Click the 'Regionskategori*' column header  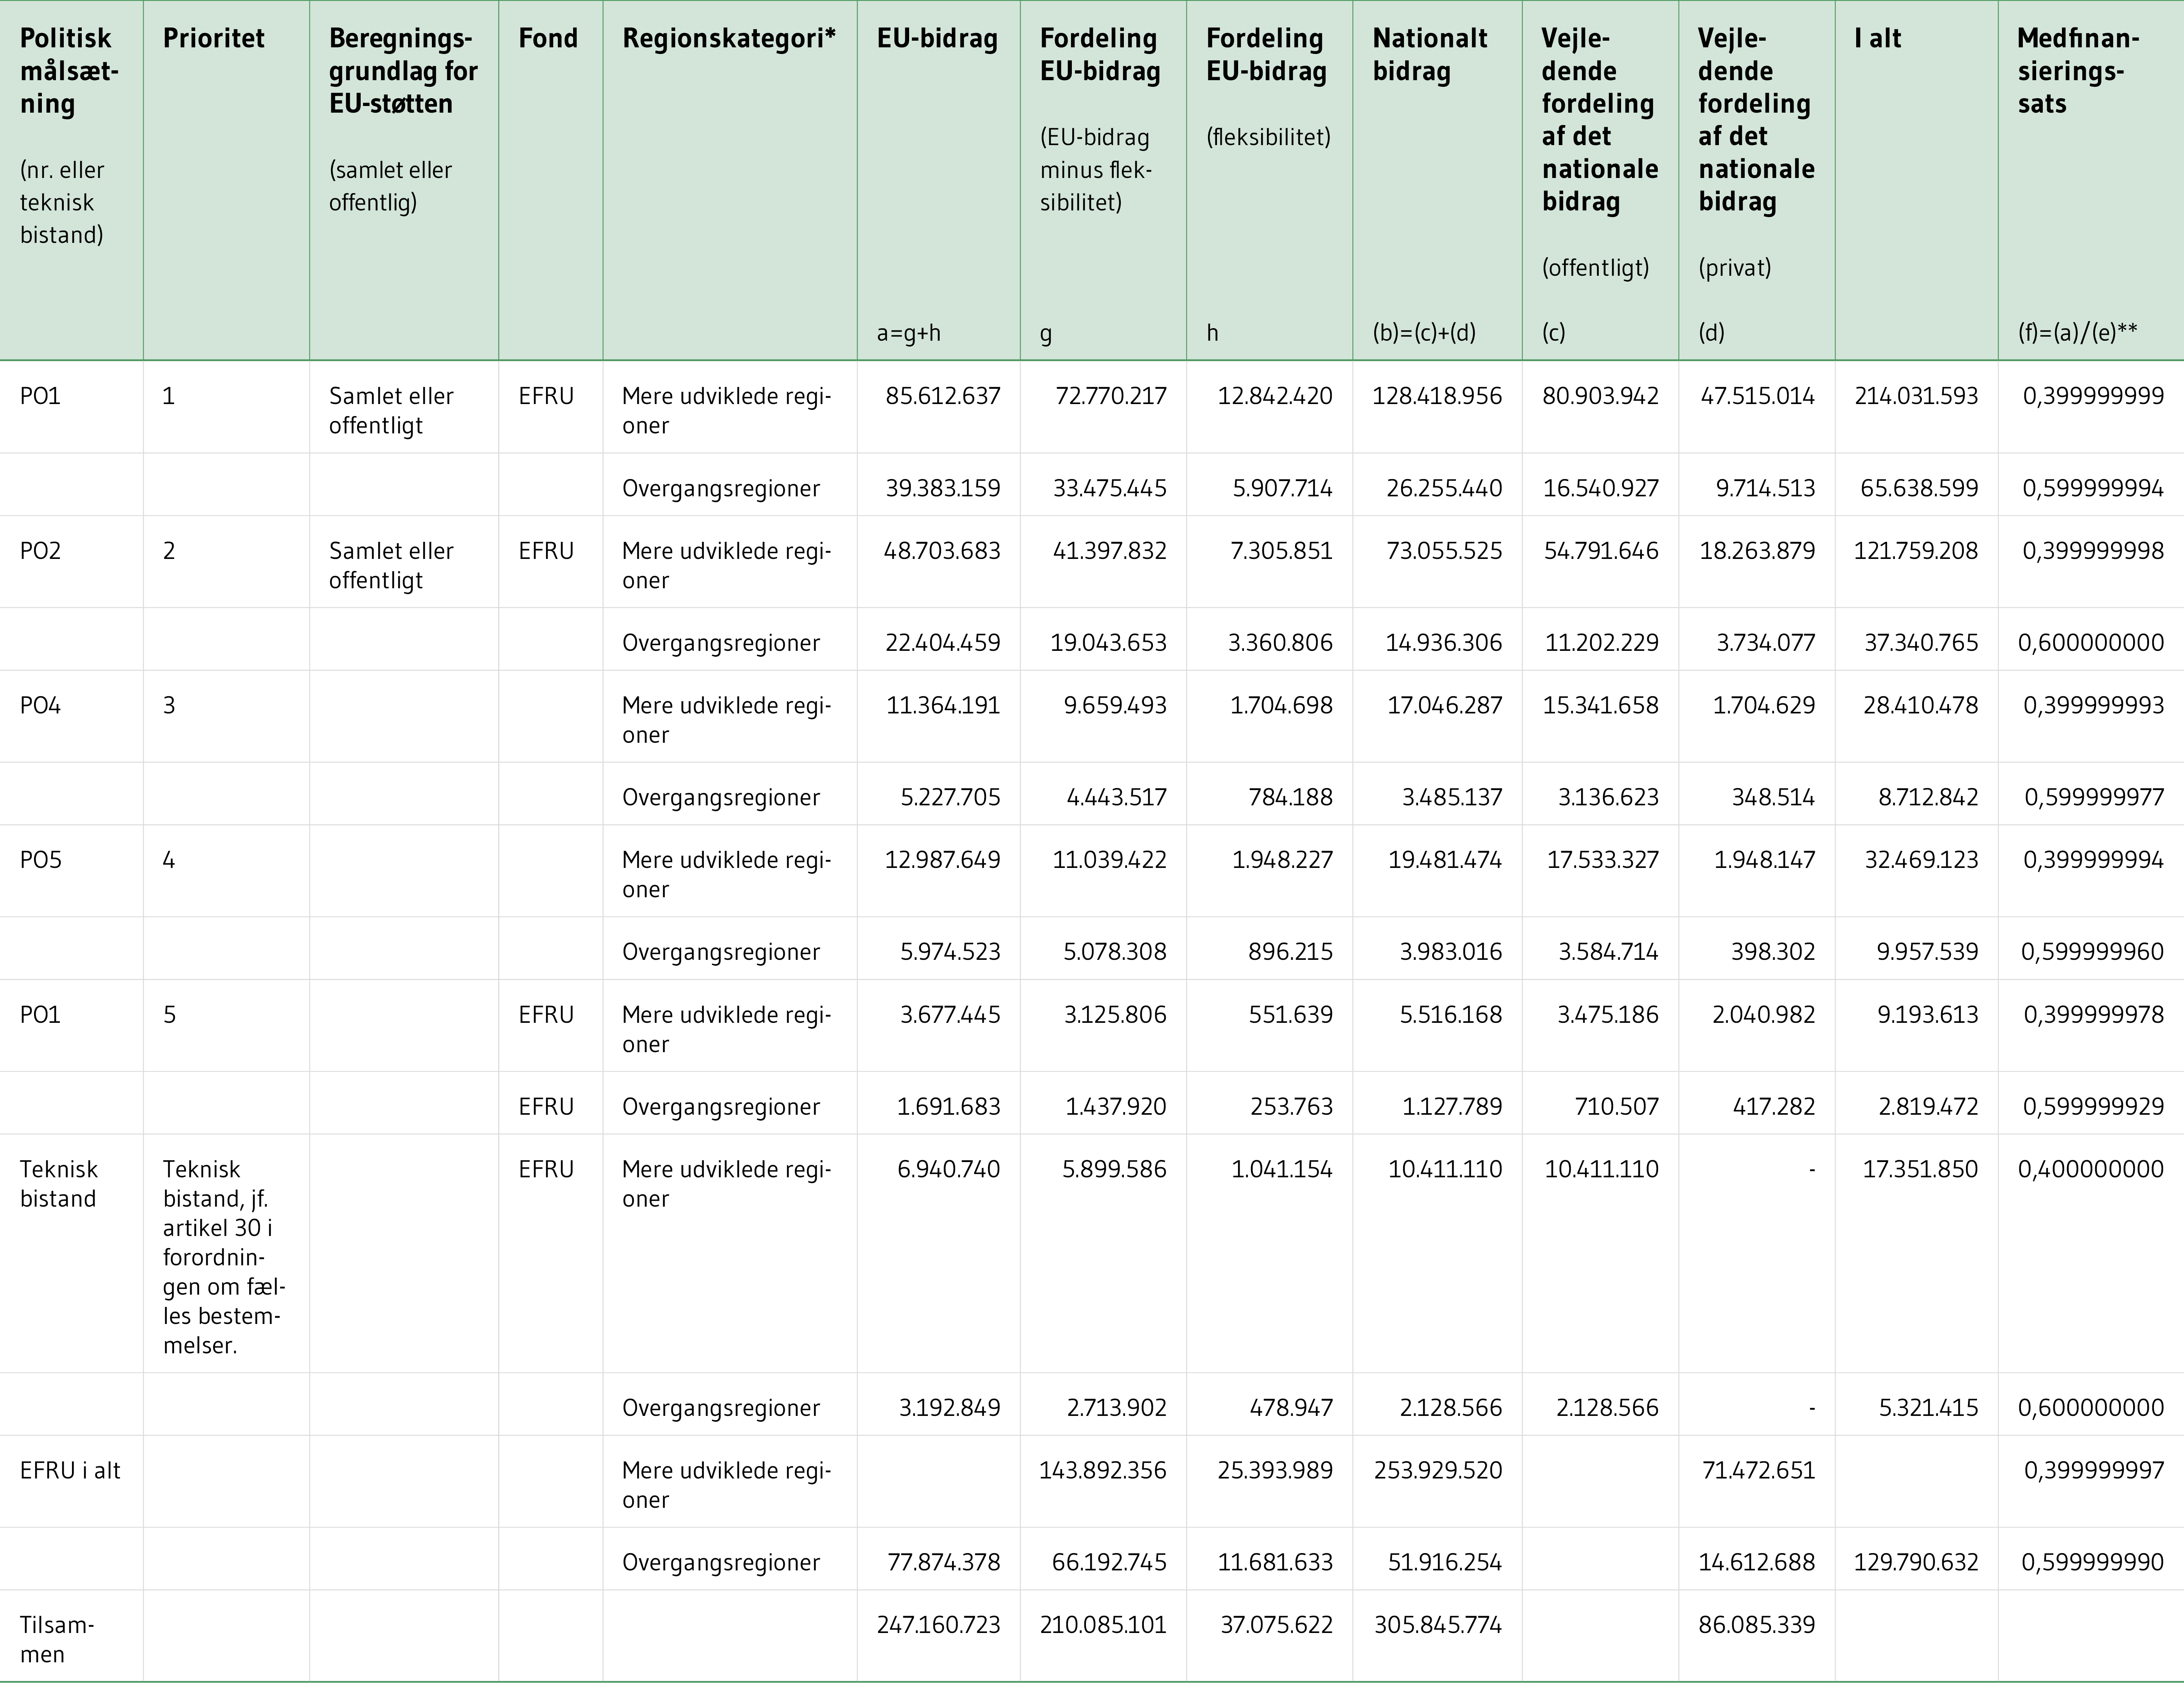point(730,38)
